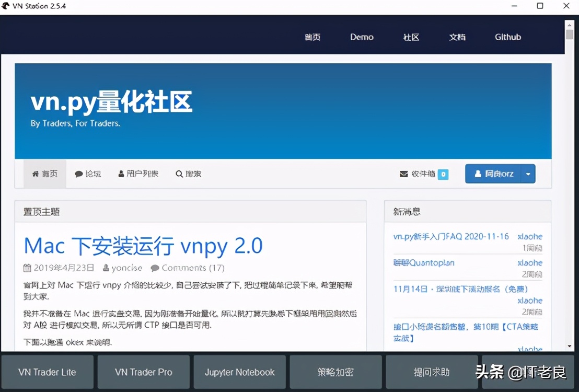Click the author icon next to yoncise

[x=105, y=268]
